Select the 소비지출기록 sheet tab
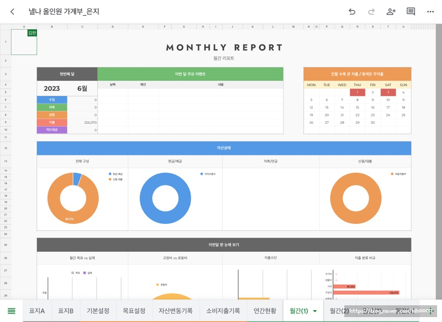The width and height of the screenshot is (442, 322). tap(223, 311)
